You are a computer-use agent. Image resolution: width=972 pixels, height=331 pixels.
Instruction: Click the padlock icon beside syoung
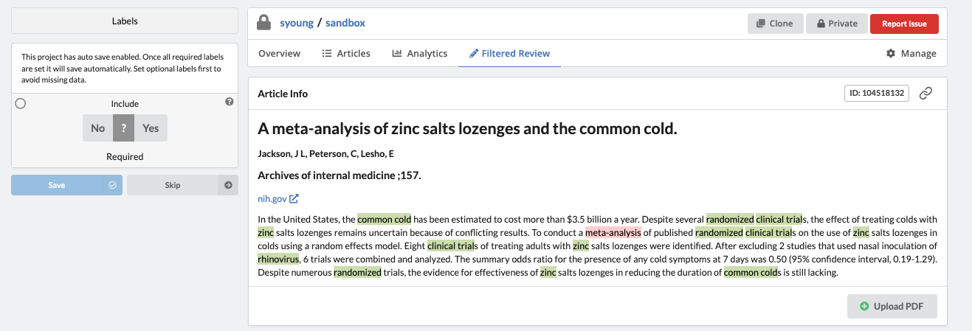coord(263,24)
